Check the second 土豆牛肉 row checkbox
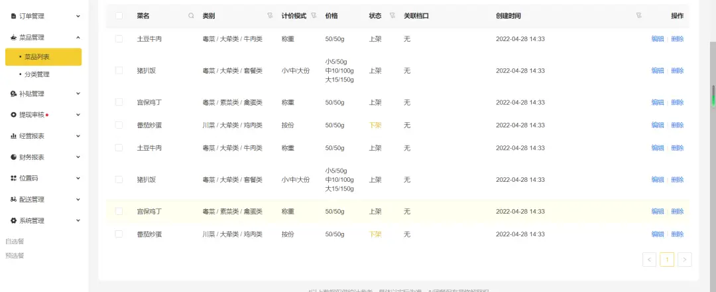This screenshot has width=716, height=292. point(119,148)
